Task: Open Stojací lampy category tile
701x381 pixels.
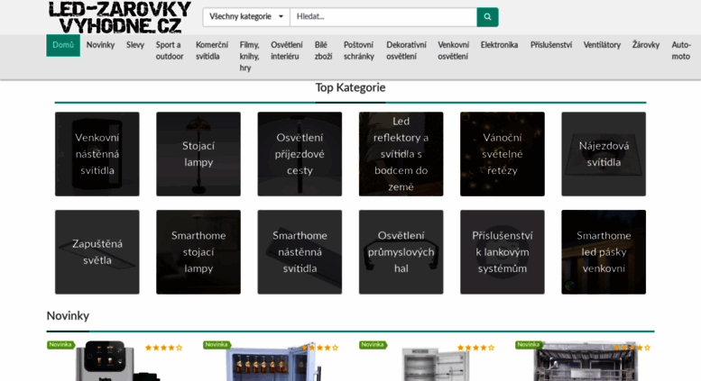Action: 198,154
